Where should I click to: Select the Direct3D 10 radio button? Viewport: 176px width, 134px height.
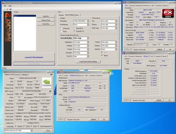click(x=75, y=31)
